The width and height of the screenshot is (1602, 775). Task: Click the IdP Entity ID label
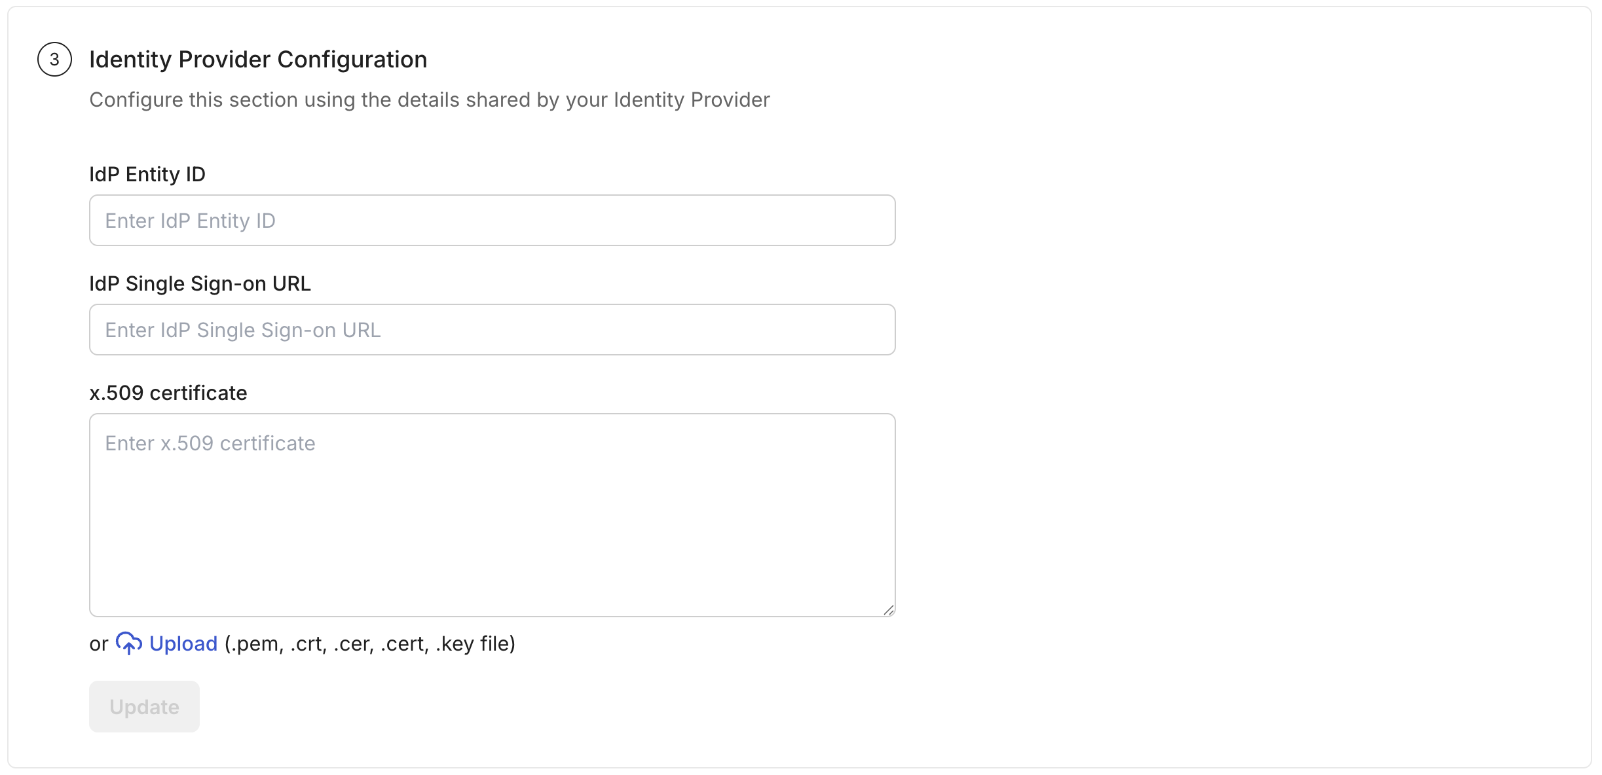click(x=147, y=174)
